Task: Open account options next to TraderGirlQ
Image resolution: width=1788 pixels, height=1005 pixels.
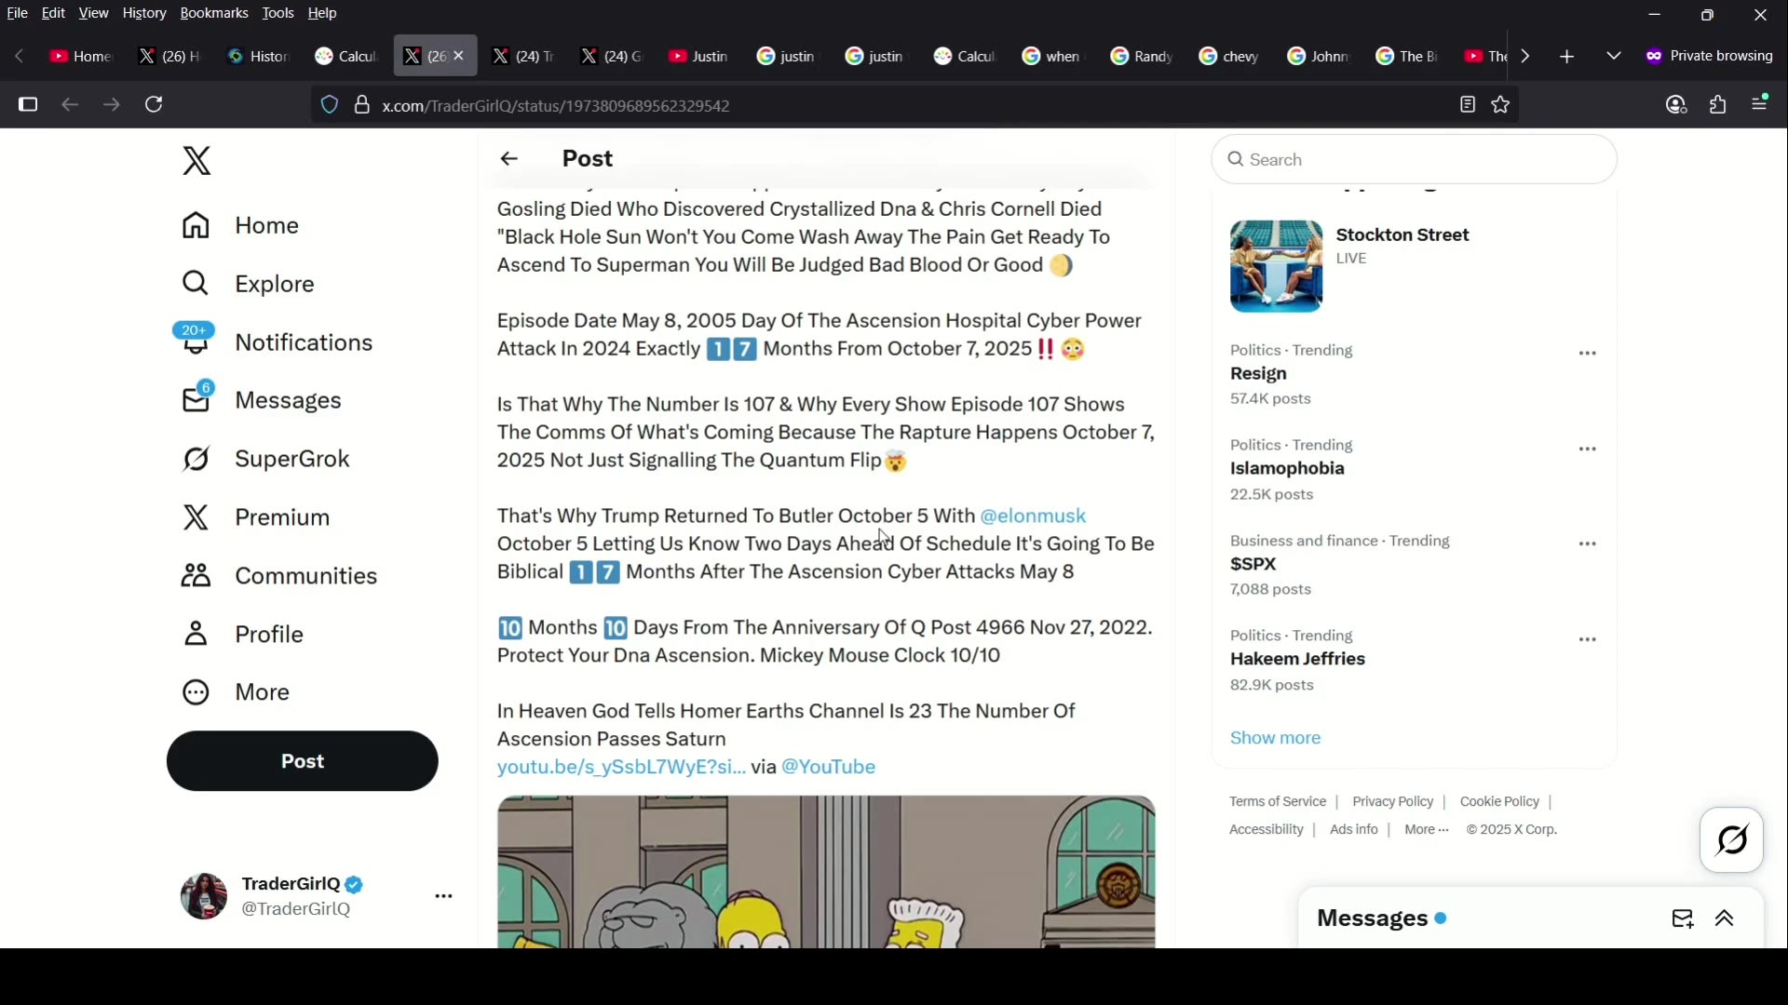Action: pyautogui.click(x=444, y=898)
